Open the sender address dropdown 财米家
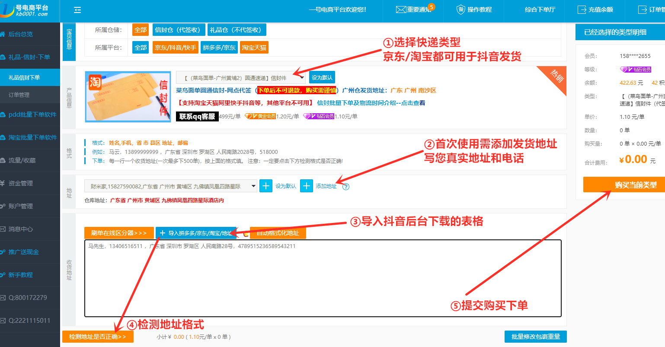 171,186
